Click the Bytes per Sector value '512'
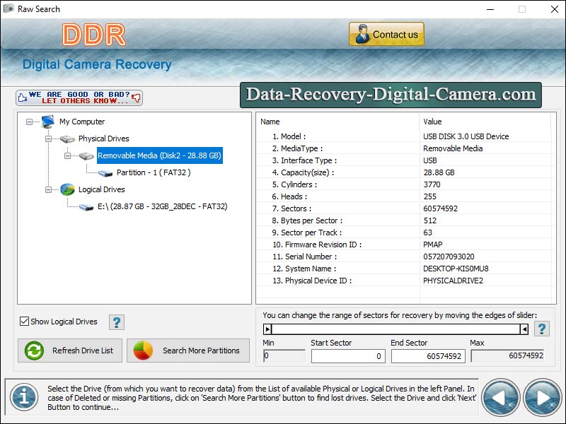566x424 pixels. point(429,220)
